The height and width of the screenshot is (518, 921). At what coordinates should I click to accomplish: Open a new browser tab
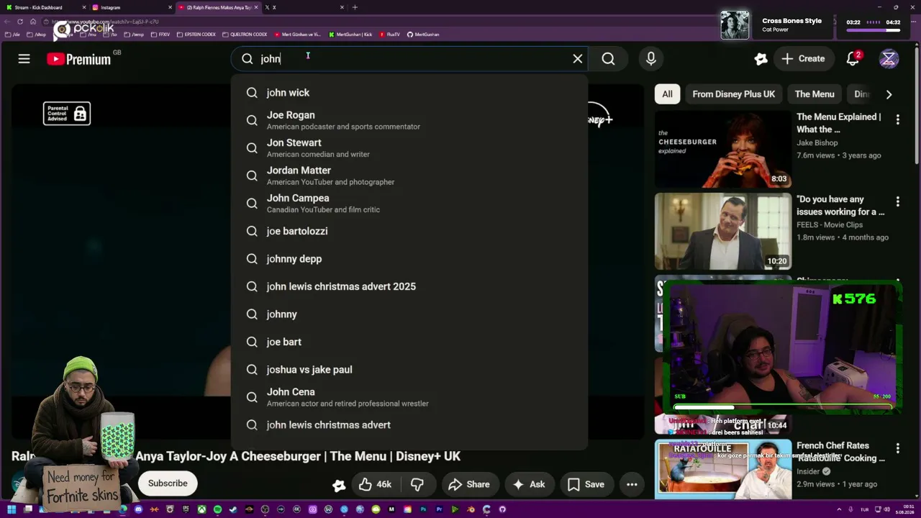[355, 7]
